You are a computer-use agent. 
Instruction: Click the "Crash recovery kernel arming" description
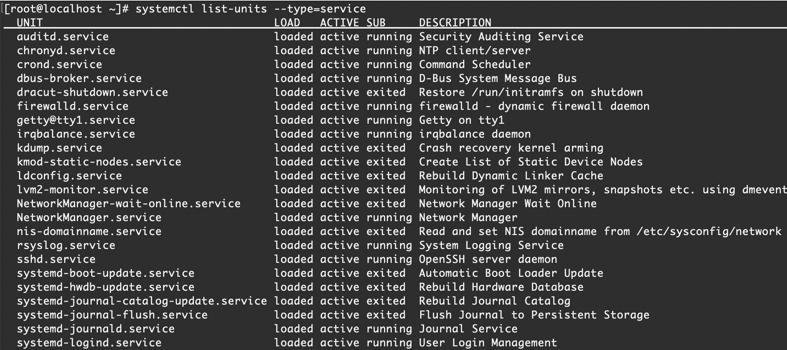[x=511, y=148]
